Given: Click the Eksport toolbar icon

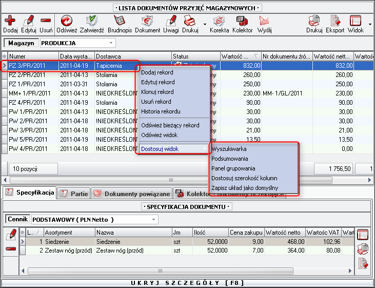Looking at the screenshot, I should pyautogui.click(x=335, y=21).
